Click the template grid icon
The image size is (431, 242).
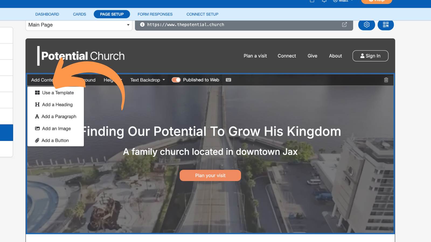pyautogui.click(x=37, y=92)
